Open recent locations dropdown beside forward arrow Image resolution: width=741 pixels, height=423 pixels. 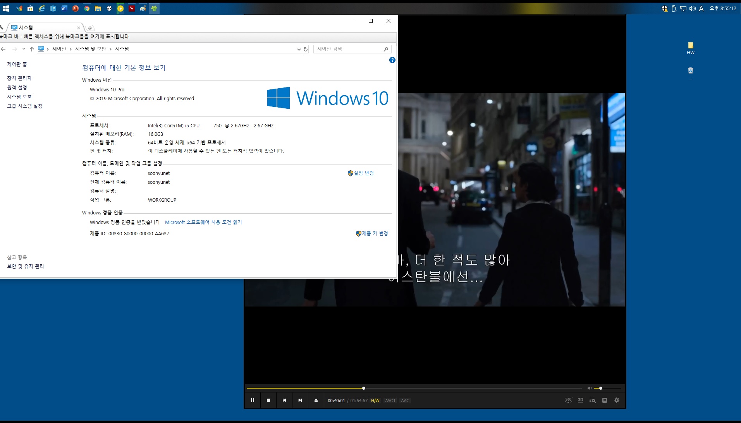tap(24, 49)
